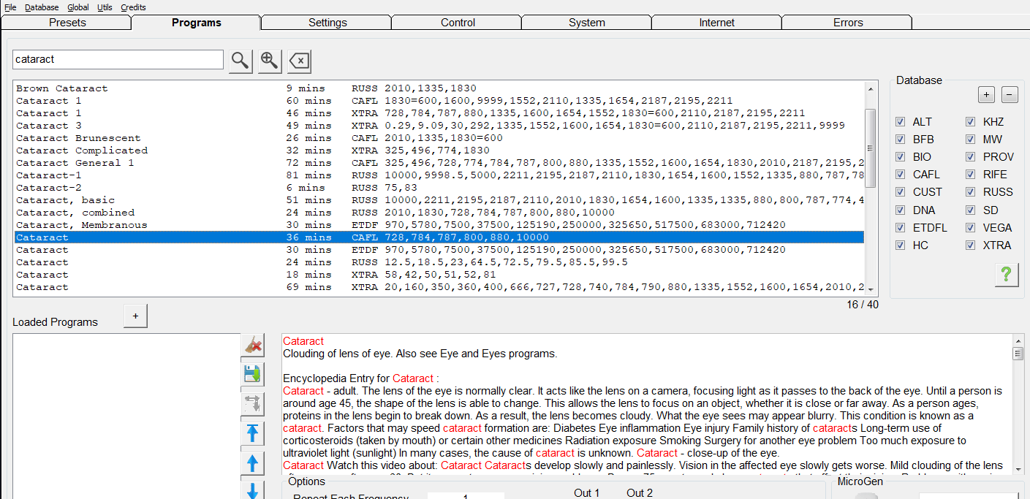
Task: Click the move-to-top arrow icon
Action: tap(253, 433)
